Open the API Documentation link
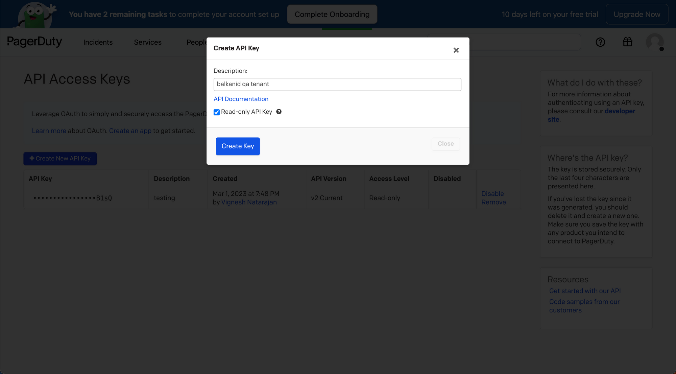This screenshot has width=676, height=374. click(241, 99)
